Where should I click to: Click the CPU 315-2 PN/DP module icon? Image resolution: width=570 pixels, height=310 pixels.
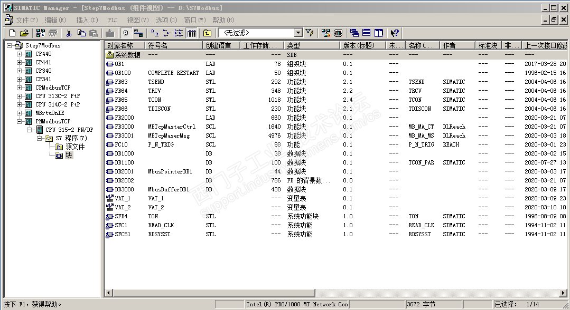(x=40, y=130)
